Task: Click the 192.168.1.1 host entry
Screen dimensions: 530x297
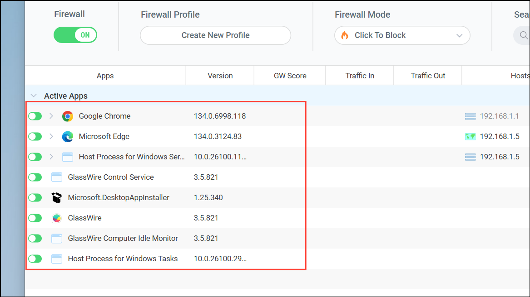Action: pyautogui.click(x=499, y=116)
